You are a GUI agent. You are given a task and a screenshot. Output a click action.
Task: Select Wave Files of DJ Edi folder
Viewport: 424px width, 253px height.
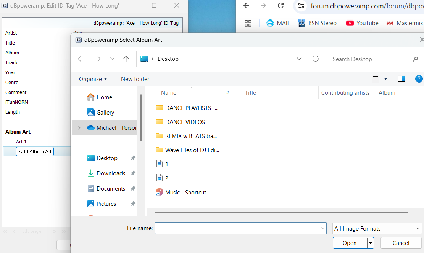(187, 150)
